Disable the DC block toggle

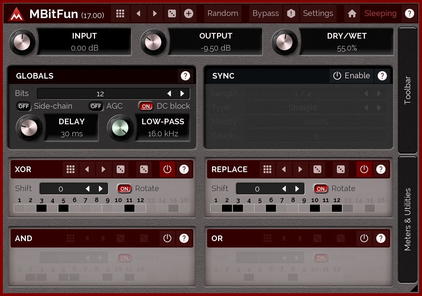(145, 106)
